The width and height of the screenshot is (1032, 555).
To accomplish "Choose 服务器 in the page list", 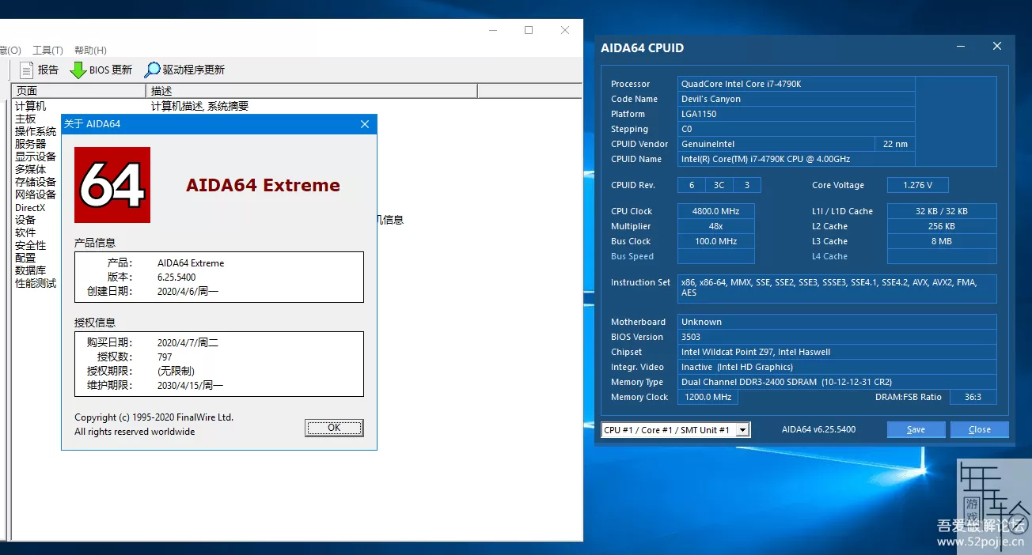I will click(x=30, y=144).
